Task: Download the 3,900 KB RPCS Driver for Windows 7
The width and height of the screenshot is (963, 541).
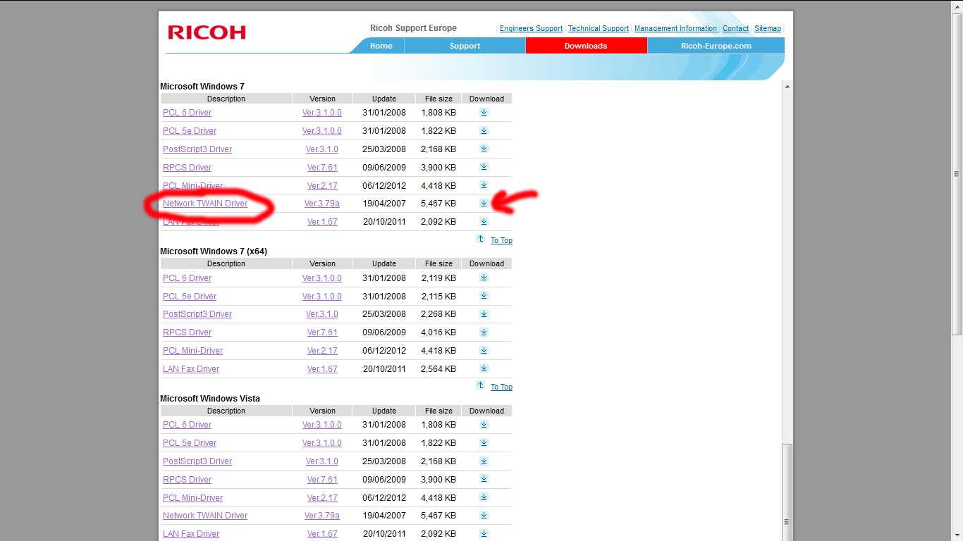Action: click(x=484, y=167)
